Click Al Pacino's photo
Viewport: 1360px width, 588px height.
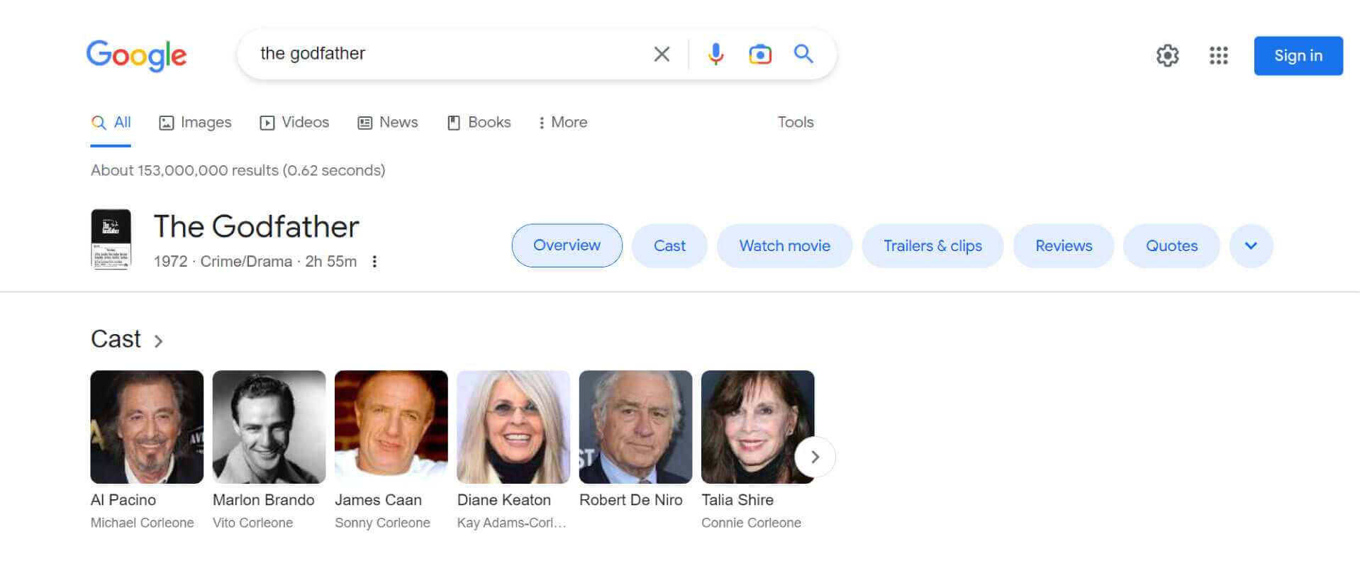click(x=147, y=427)
